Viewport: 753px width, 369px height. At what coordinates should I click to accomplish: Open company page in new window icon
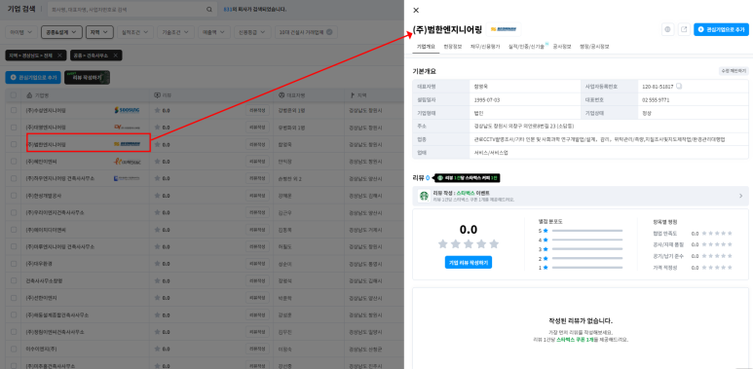point(684,29)
